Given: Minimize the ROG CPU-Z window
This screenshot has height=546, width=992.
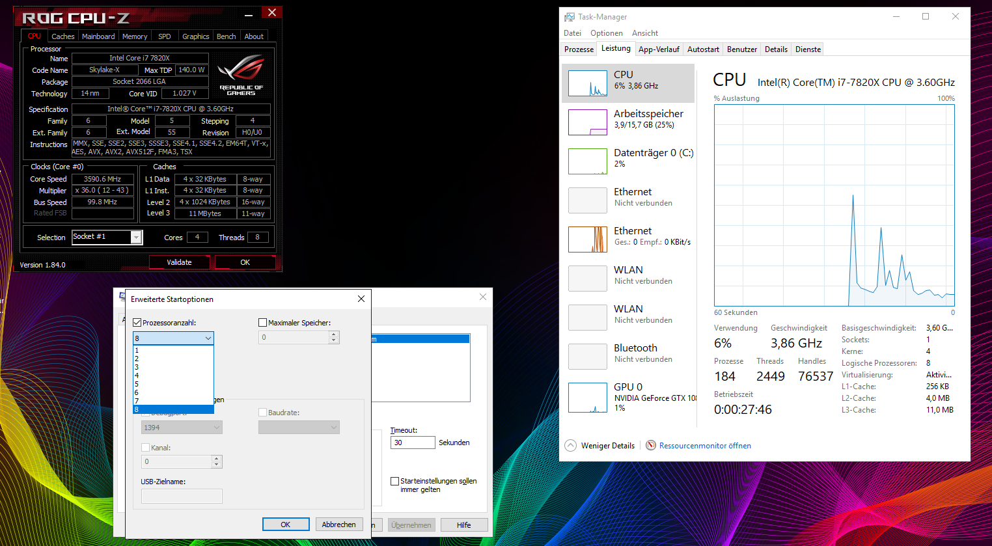Looking at the screenshot, I should click(249, 14).
